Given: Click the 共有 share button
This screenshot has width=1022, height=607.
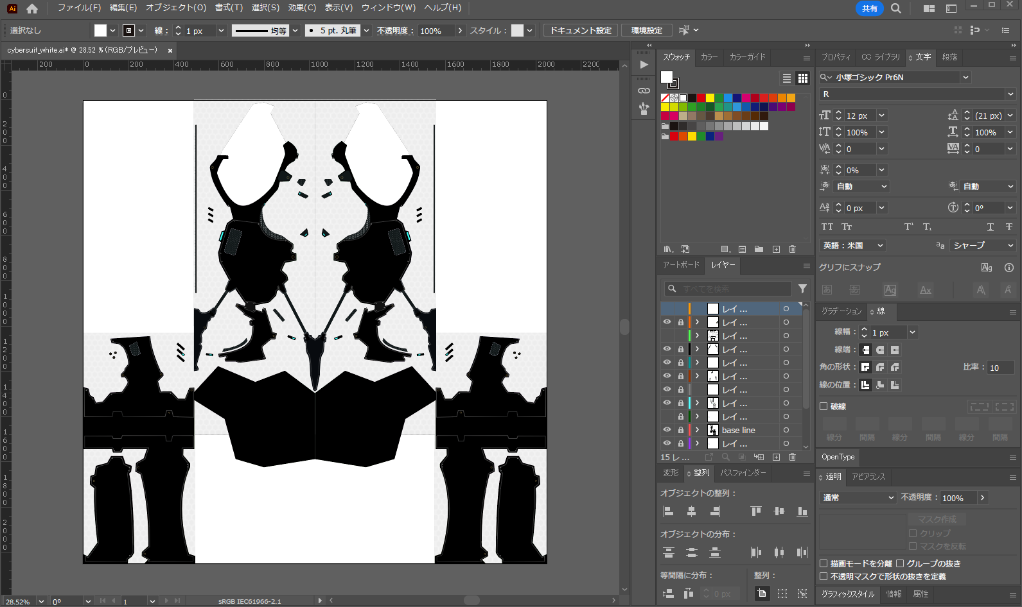Looking at the screenshot, I should [870, 8].
